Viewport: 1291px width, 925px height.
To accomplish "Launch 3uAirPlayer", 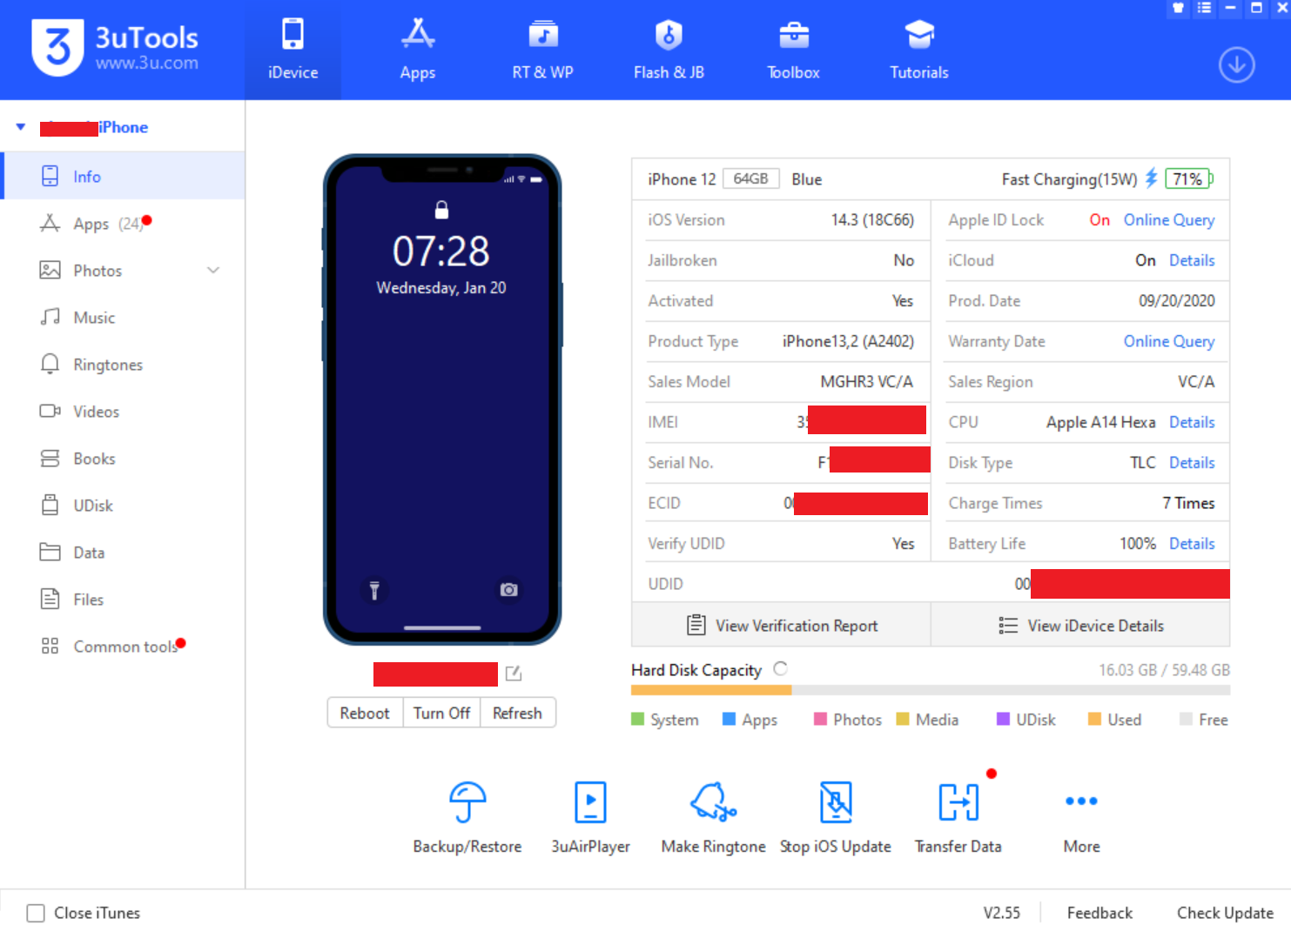I will 590,817.
